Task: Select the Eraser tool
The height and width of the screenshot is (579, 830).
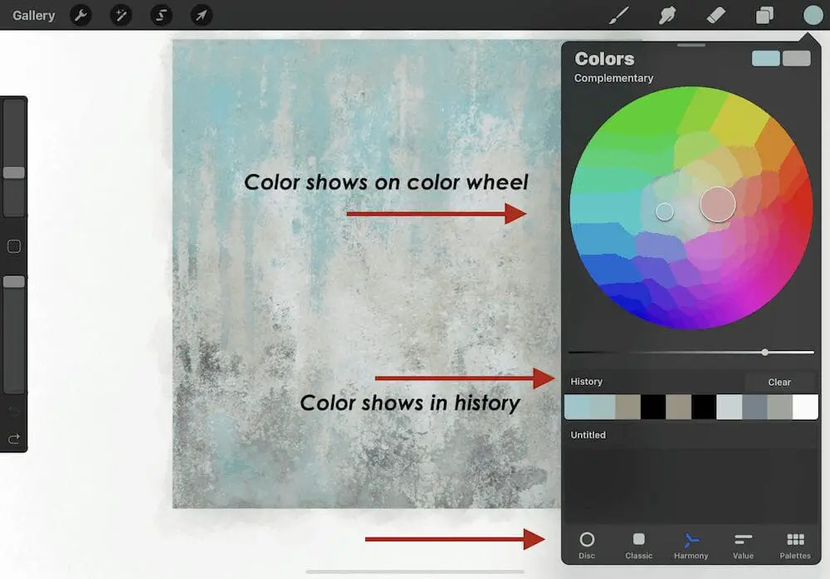Action: point(715,16)
